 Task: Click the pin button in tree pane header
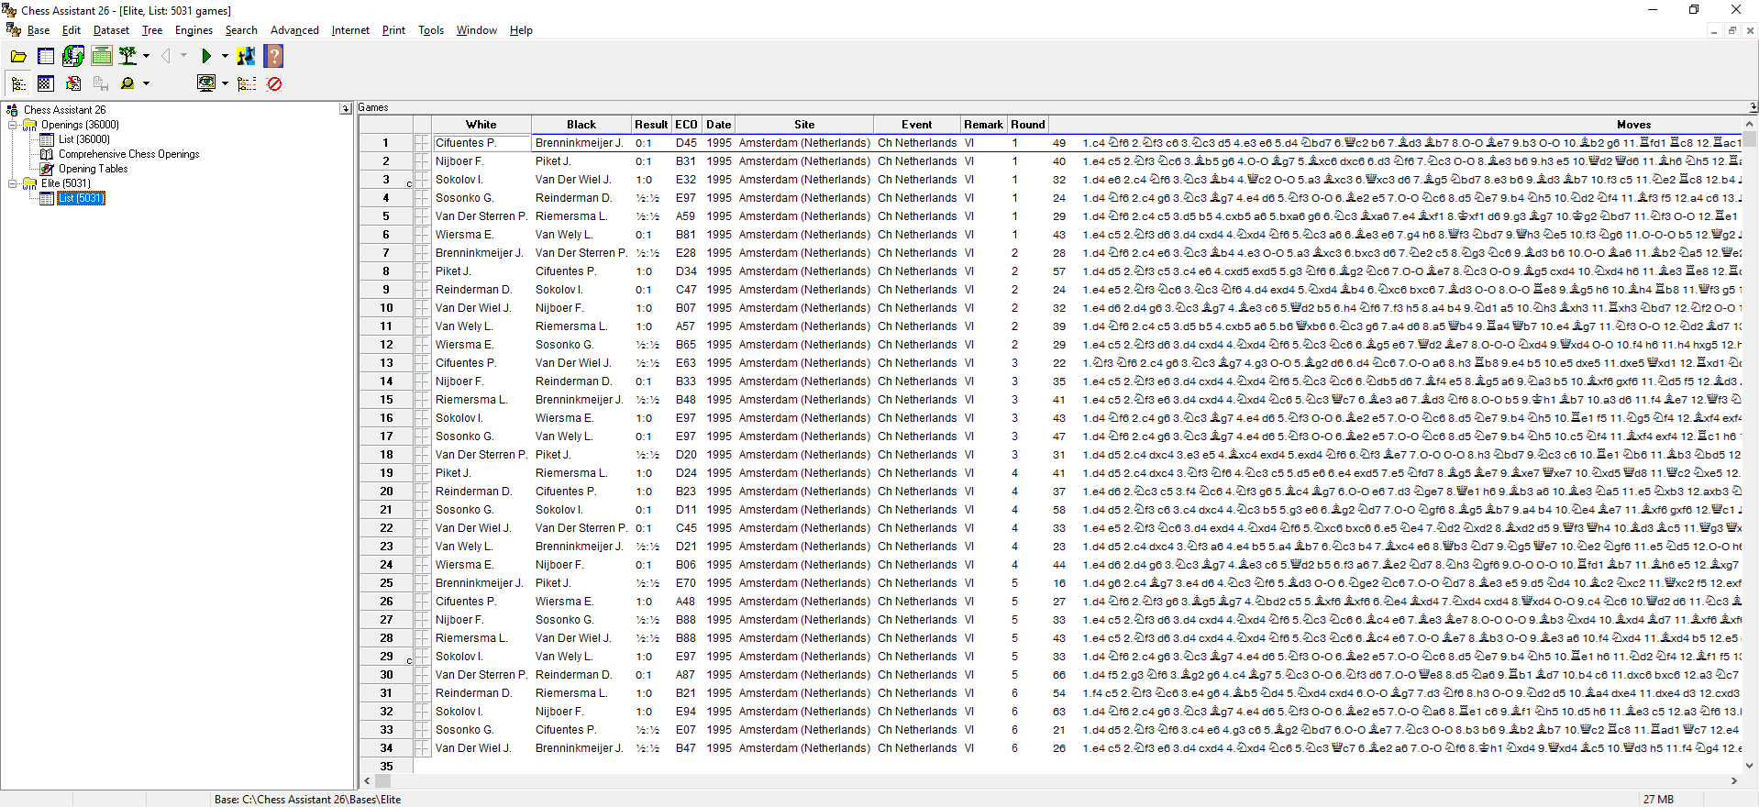click(x=346, y=109)
